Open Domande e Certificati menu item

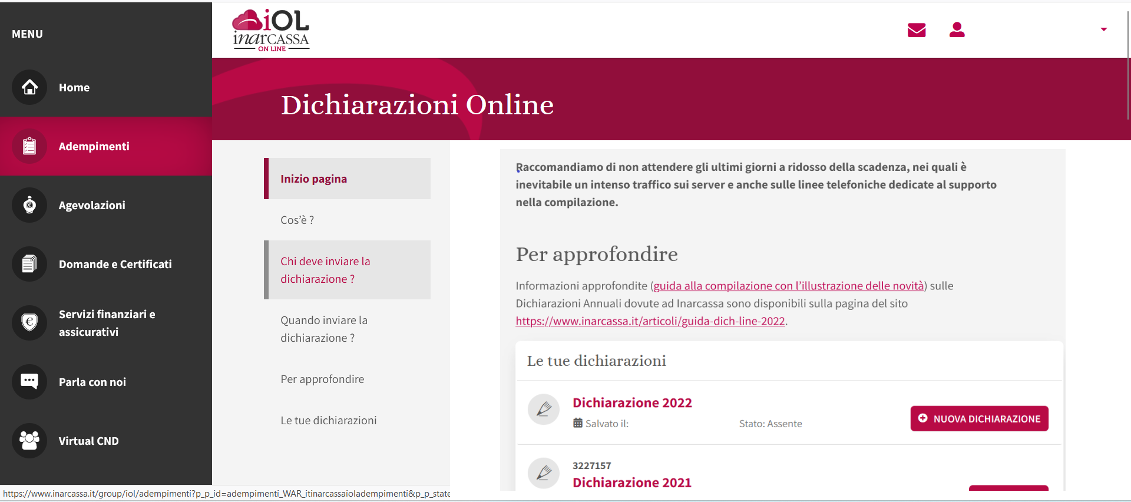click(106, 264)
